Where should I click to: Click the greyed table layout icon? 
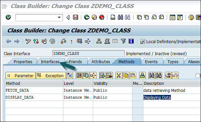click(x=115, y=41)
